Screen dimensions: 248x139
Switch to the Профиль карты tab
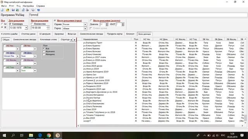(115, 34)
